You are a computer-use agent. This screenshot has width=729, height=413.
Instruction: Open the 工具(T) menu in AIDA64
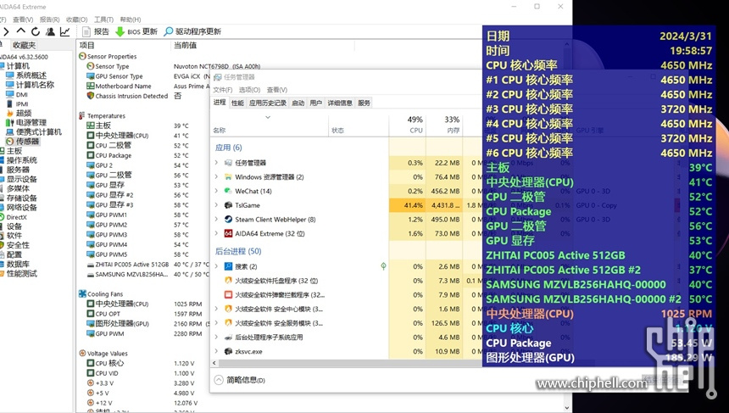103,20
